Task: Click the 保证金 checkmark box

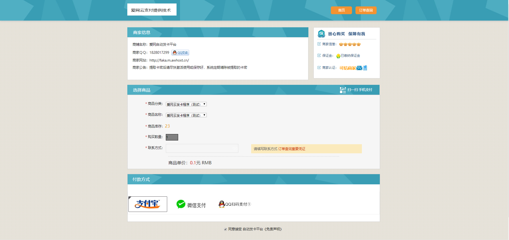Action: pyautogui.click(x=319, y=55)
